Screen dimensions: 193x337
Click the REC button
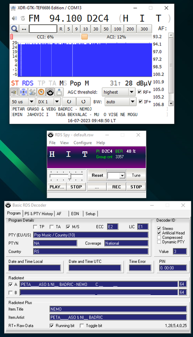[116, 187]
